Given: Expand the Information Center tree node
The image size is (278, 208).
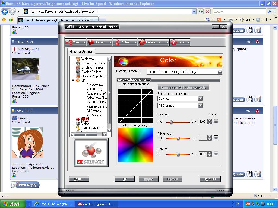Looking at the screenshot, I should click(73, 63).
